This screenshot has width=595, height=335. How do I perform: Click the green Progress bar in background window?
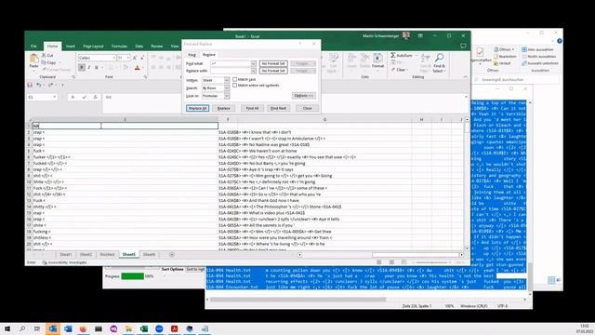[x=132, y=276]
